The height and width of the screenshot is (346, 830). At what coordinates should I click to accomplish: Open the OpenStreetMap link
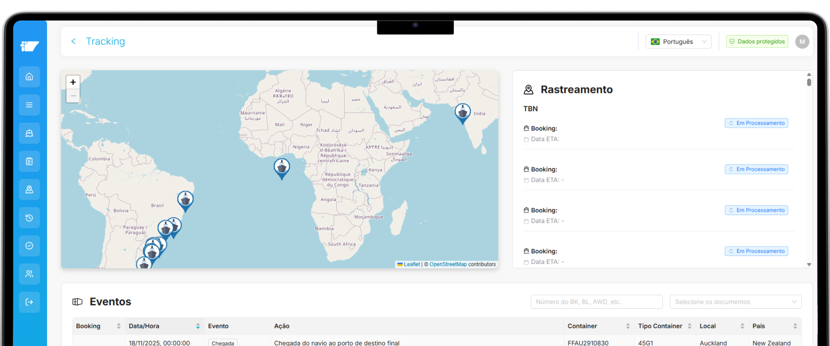coord(448,264)
